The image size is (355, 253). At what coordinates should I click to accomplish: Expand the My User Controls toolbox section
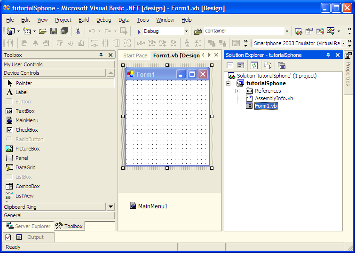[59, 64]
